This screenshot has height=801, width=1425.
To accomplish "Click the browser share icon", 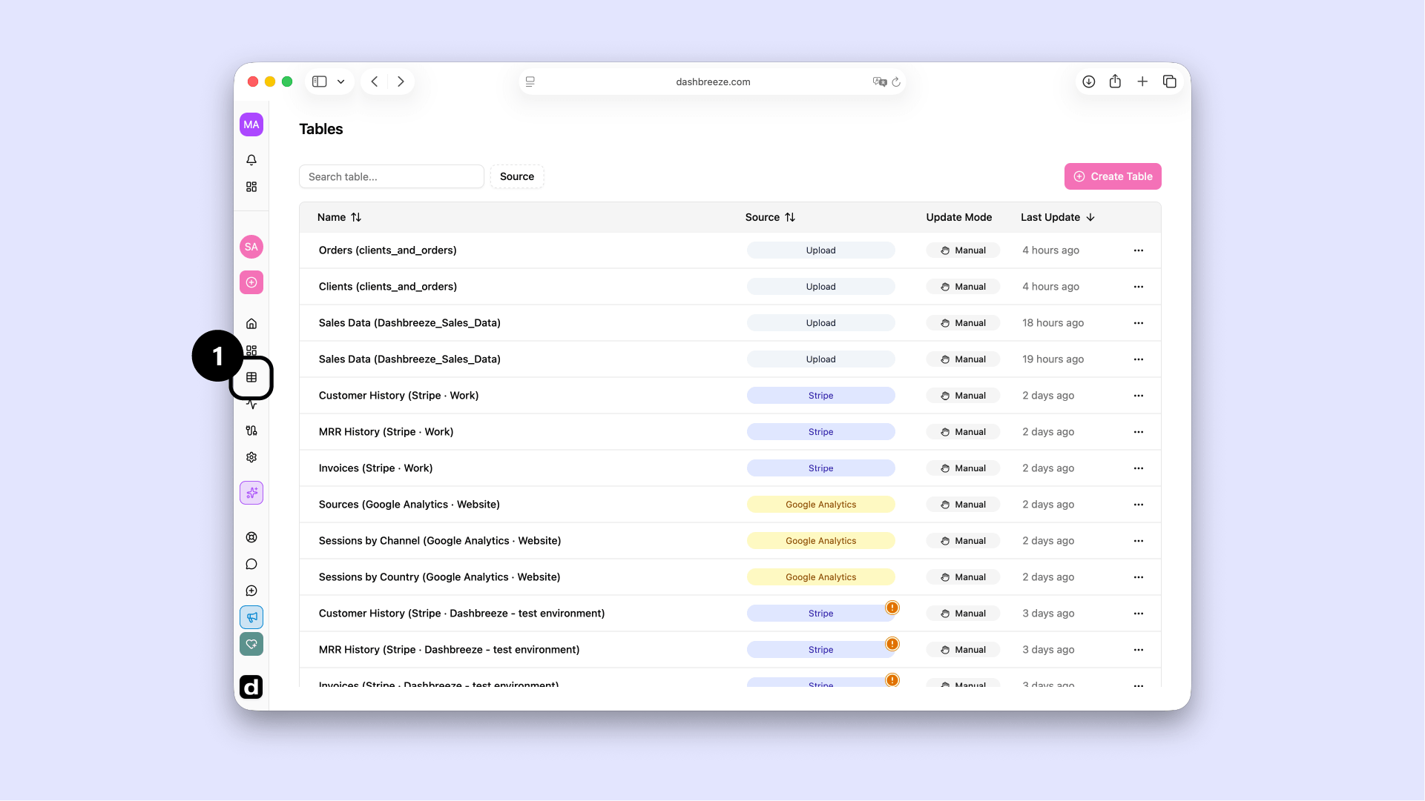I will pyautogui.click(x=1116, y=82).
